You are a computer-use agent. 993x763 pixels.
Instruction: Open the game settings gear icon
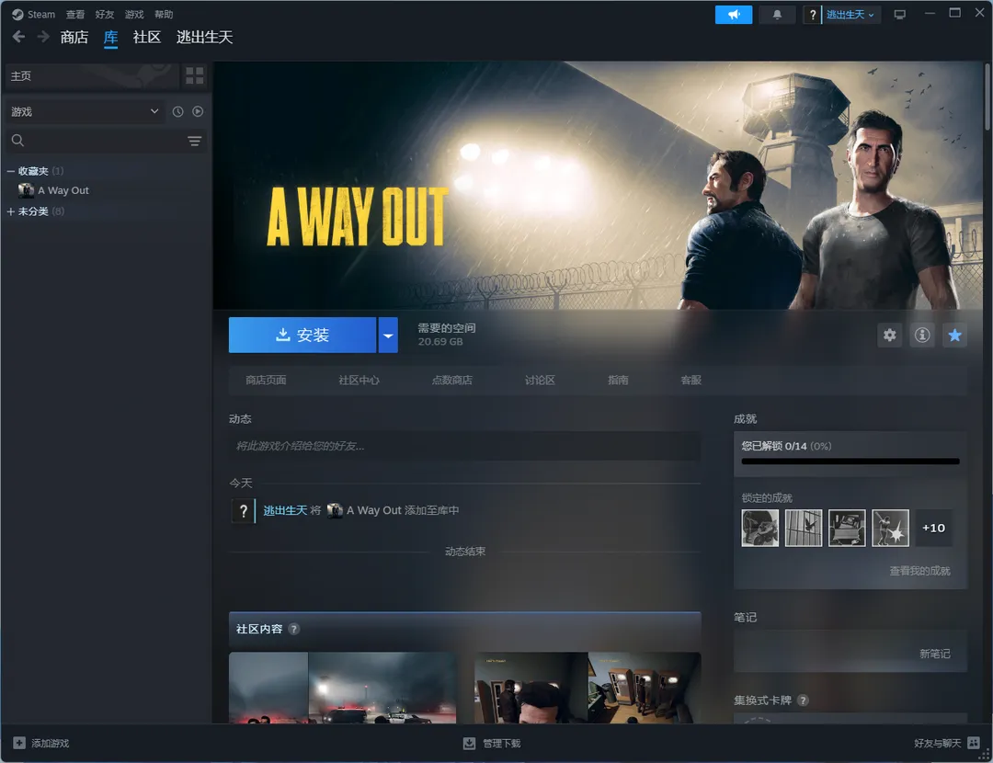pos(889,336)
